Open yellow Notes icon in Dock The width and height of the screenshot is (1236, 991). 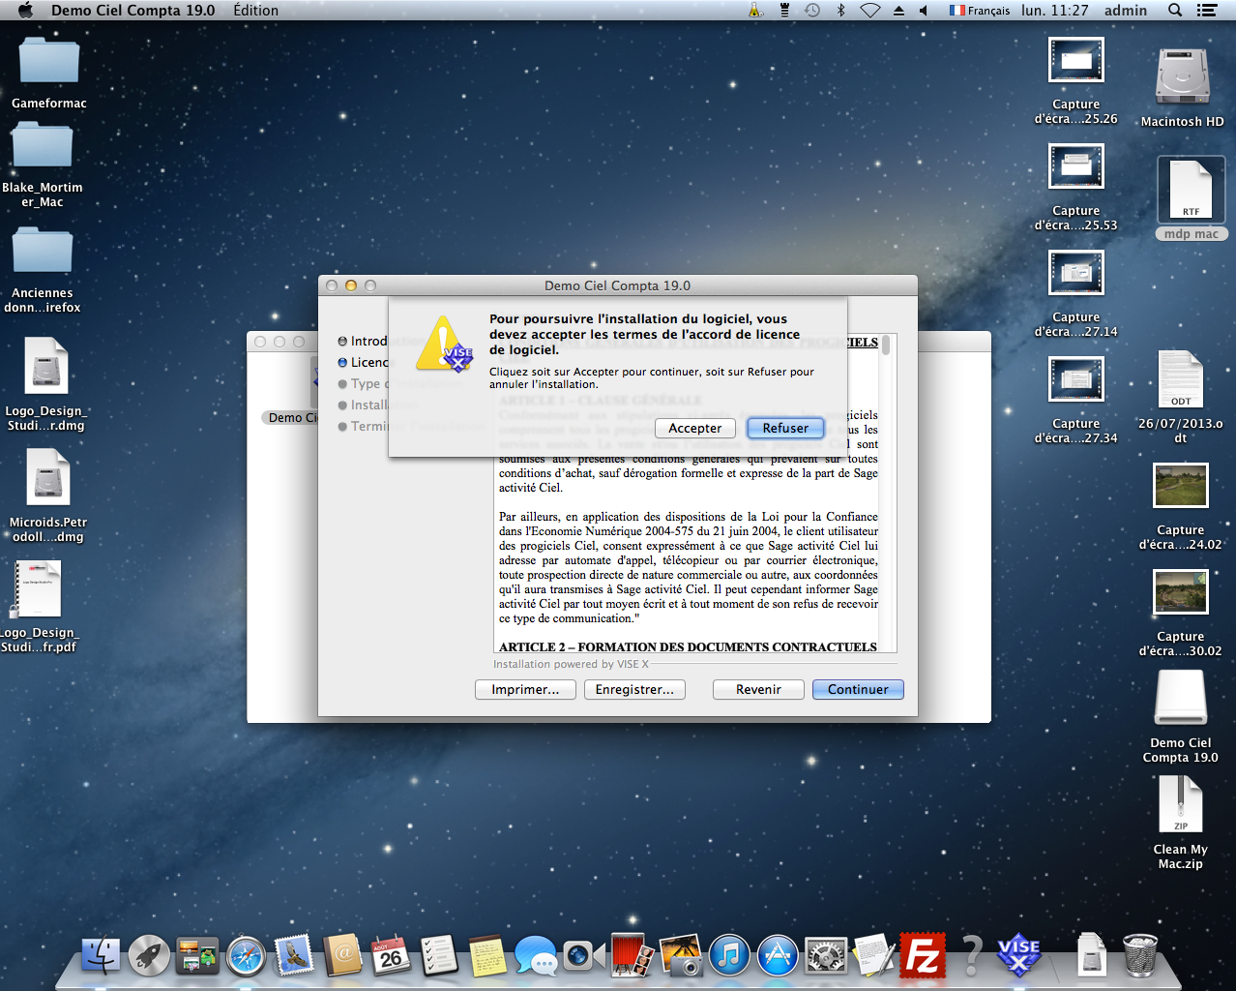click(487, 956)
